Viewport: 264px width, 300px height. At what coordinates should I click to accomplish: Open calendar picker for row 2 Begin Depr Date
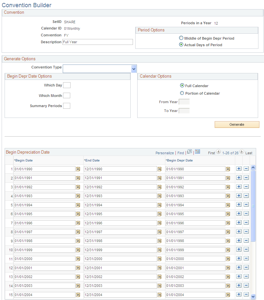coord(228,178)
